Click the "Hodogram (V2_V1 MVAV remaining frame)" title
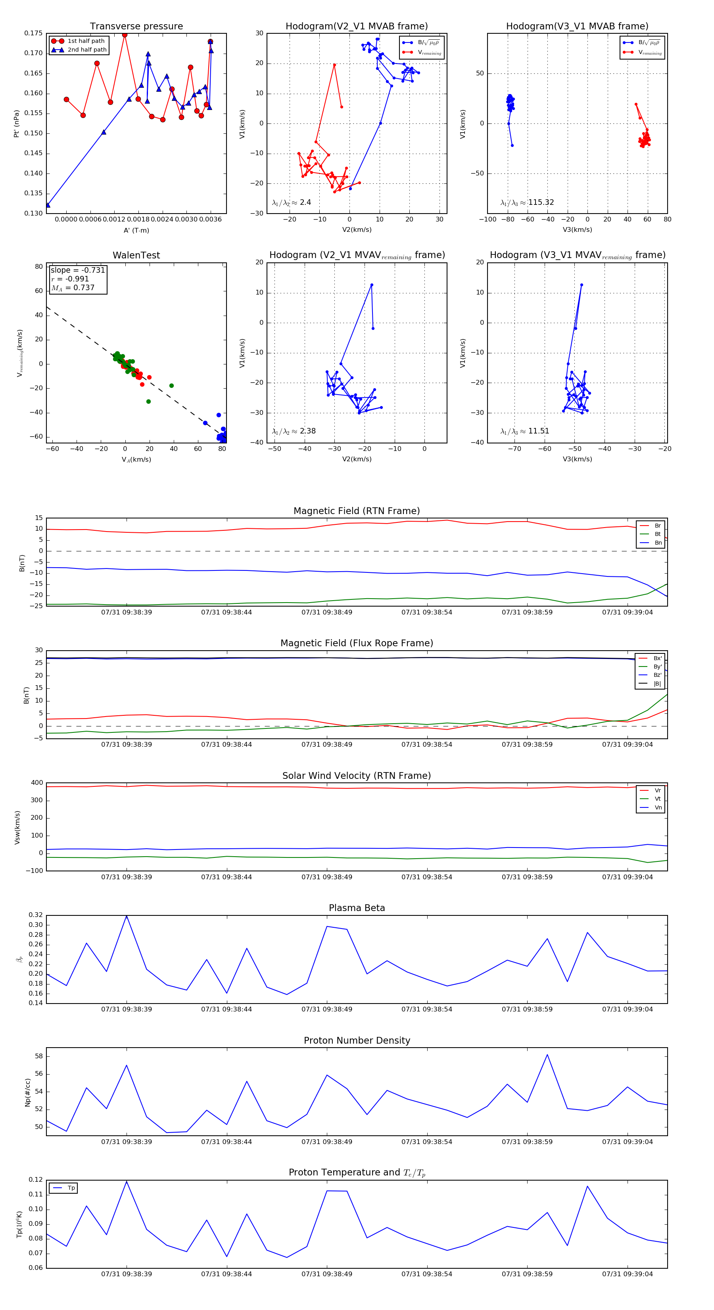This screenshot has width=714, height=1310. (x=357, y=255)
